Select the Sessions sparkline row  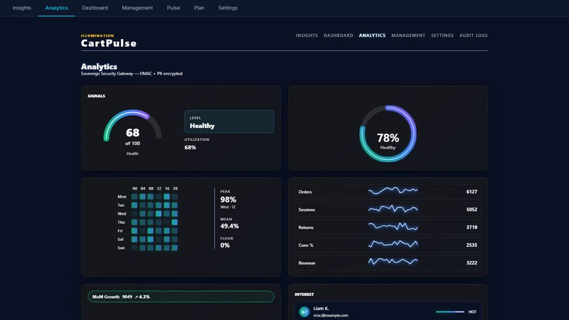pos(388,209)
